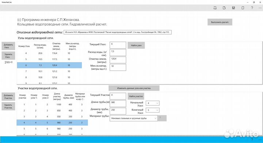Click Длина участка column header

click(57, 96)
